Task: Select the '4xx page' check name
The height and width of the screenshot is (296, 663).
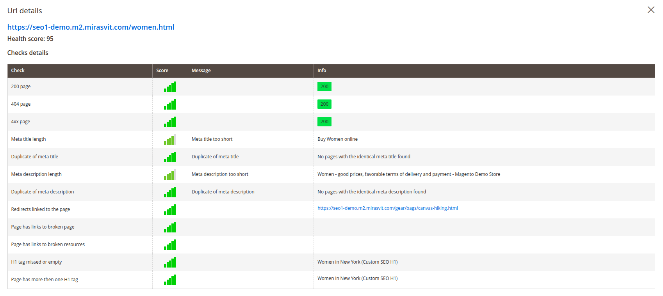Action: point(21,122)
